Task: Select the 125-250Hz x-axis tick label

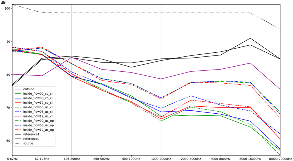Action: [x=71, y=159]
